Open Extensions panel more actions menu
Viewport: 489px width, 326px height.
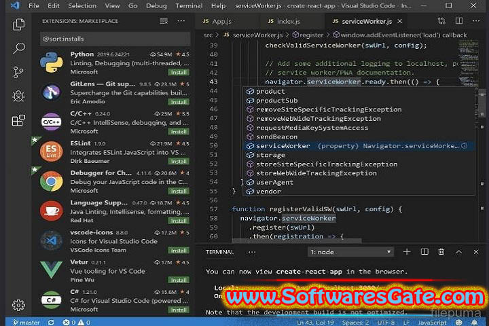click(181, 21)
